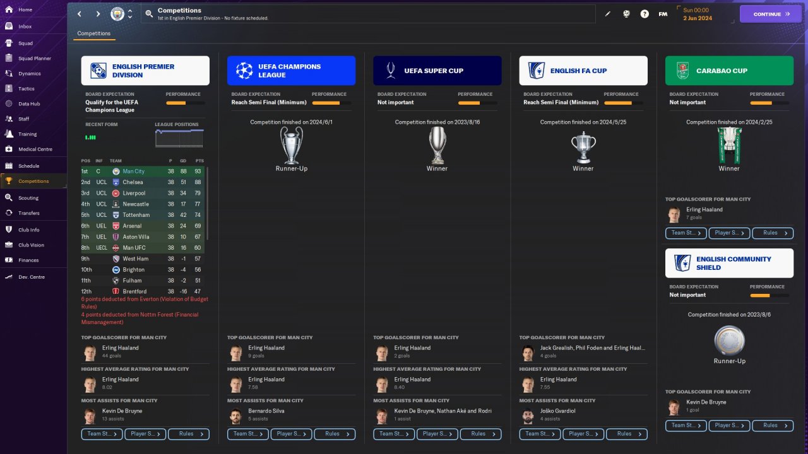The height and width of the screenshot is (454, 808).
Task: Click the English FA Cup header card
Action: 583,71
